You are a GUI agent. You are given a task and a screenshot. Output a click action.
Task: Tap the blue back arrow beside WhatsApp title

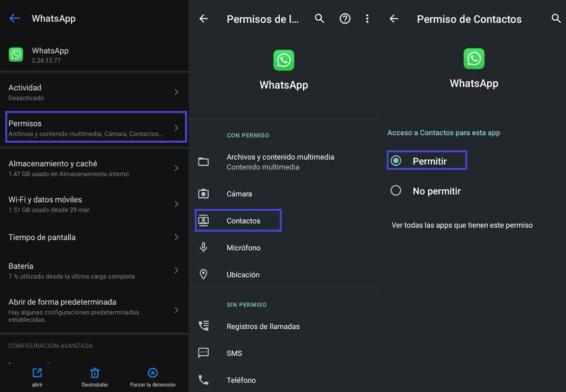(x=15, y=18)
